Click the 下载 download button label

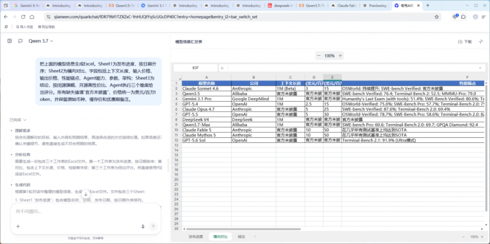(468, 42)
